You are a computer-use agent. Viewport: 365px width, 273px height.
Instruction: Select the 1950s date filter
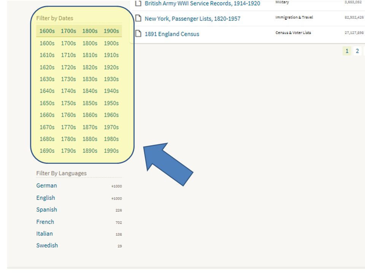(111, 103)
